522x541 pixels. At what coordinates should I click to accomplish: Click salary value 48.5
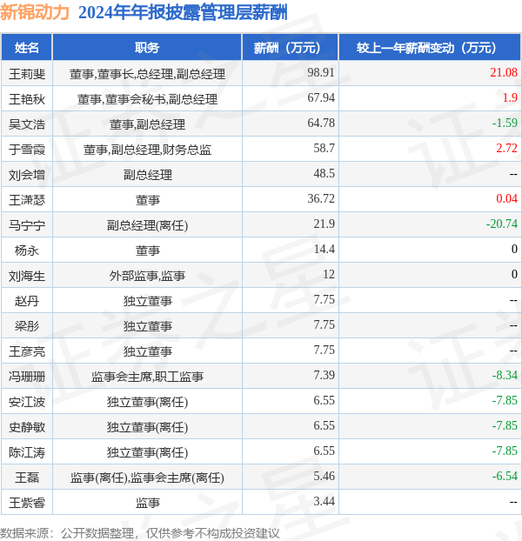click(x=324, y=173)
